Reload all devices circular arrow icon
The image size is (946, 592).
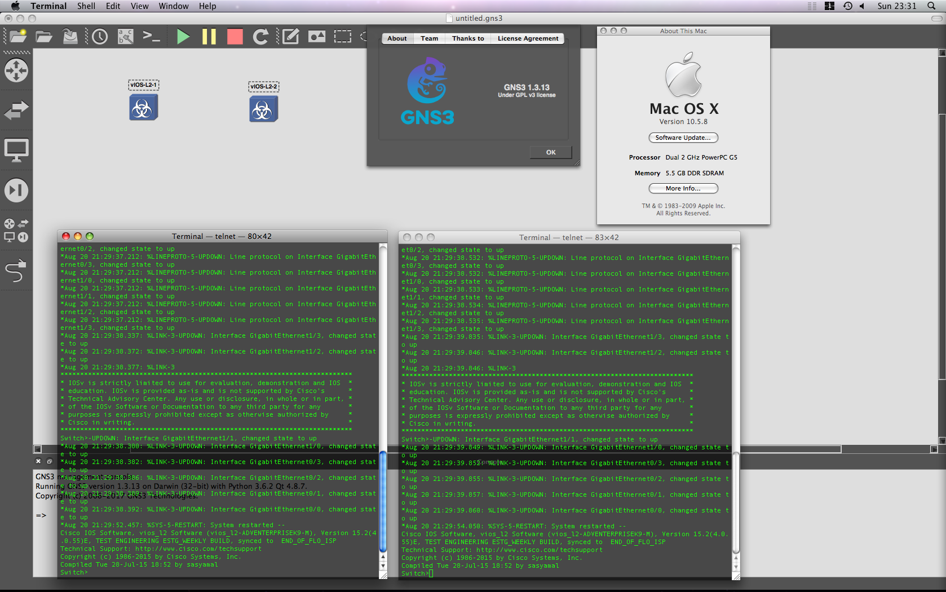(x=260, y=37)
